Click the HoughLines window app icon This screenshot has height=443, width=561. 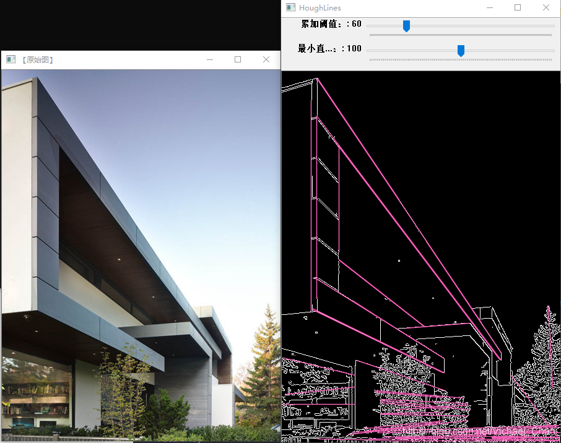pos(291,7)
